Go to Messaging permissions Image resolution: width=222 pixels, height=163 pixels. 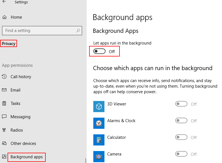point(21,117)
